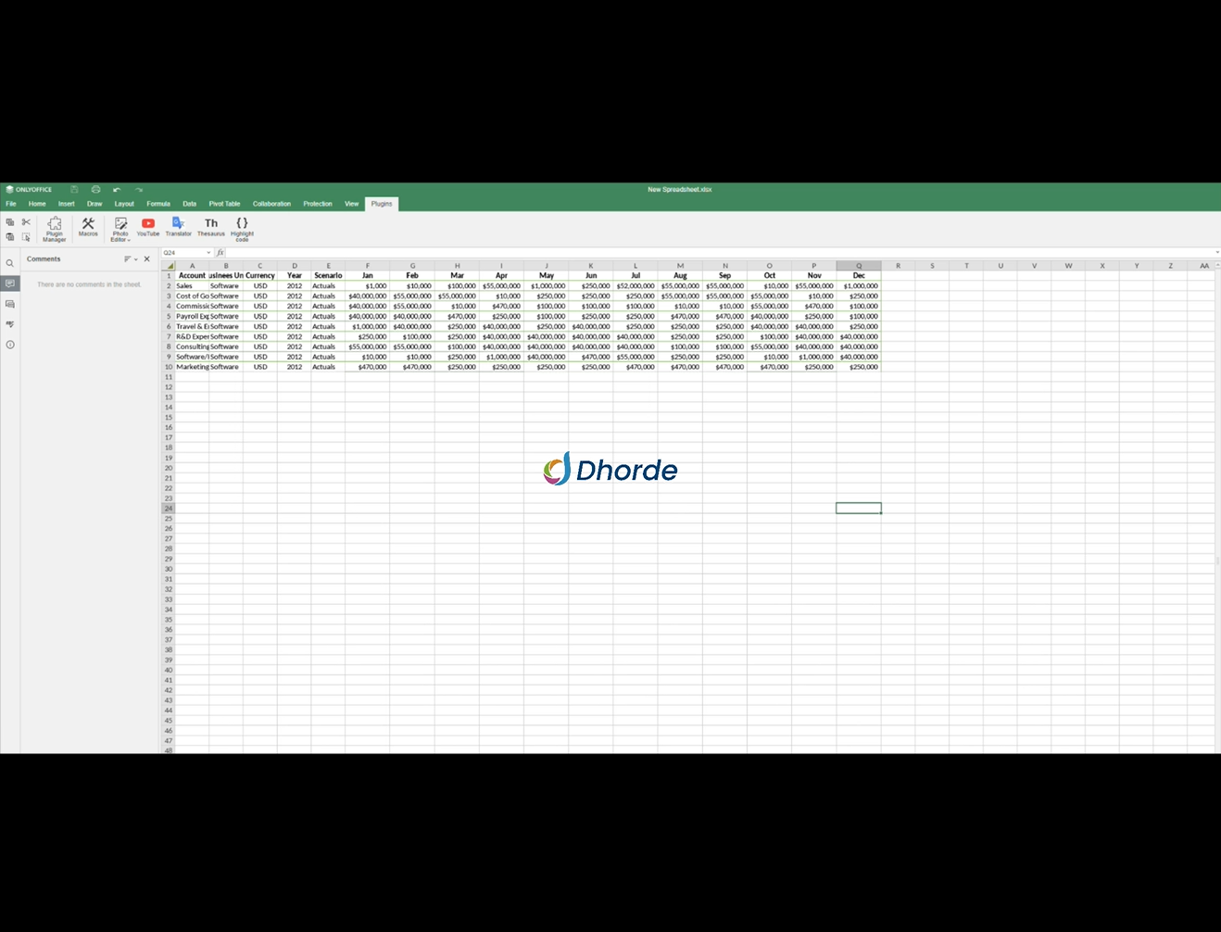This screenshot has width=1221, height=932.
Task: Click the Highlight code plugin
Action: tap(242, 228)
